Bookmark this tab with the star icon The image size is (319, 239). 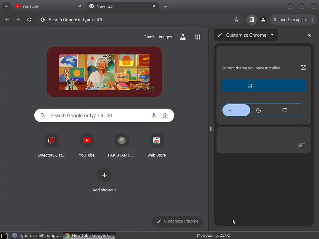click(236, 20)
